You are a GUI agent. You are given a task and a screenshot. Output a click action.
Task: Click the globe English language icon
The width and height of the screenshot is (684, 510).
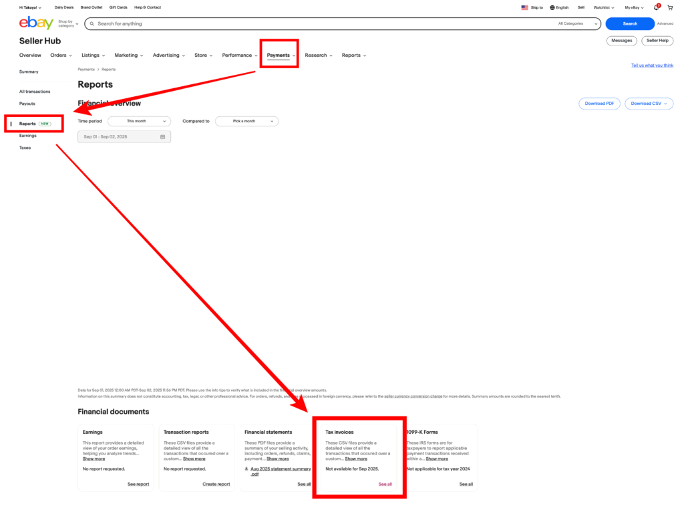[x=552, y=7]
